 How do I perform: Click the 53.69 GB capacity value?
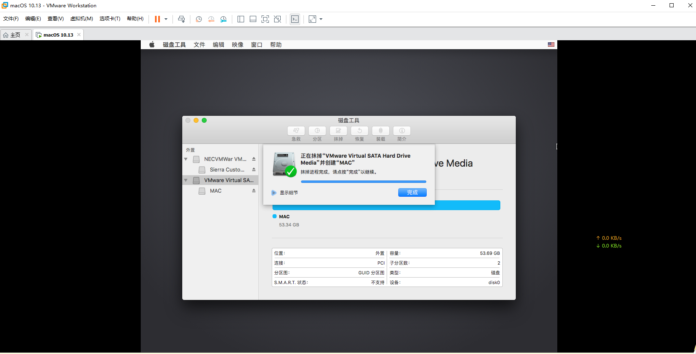coord(490,253)
